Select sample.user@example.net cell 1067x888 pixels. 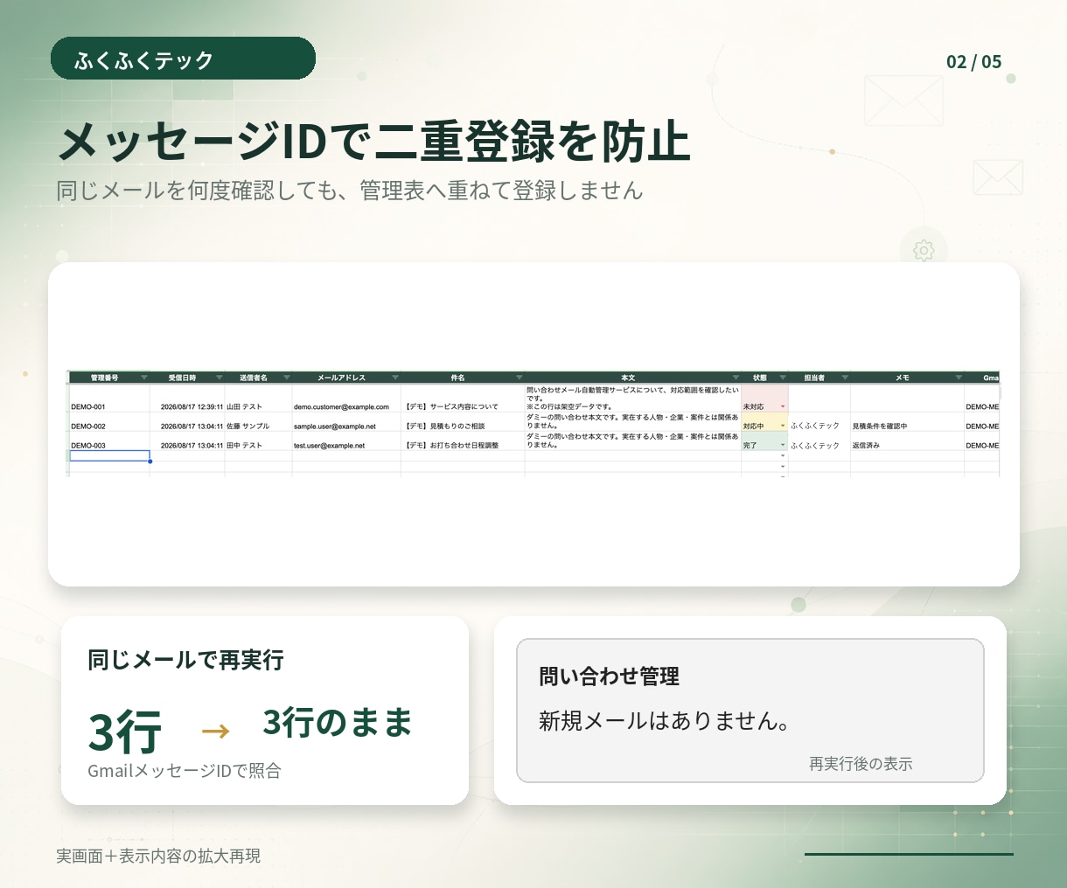click(x=346, y=422)
